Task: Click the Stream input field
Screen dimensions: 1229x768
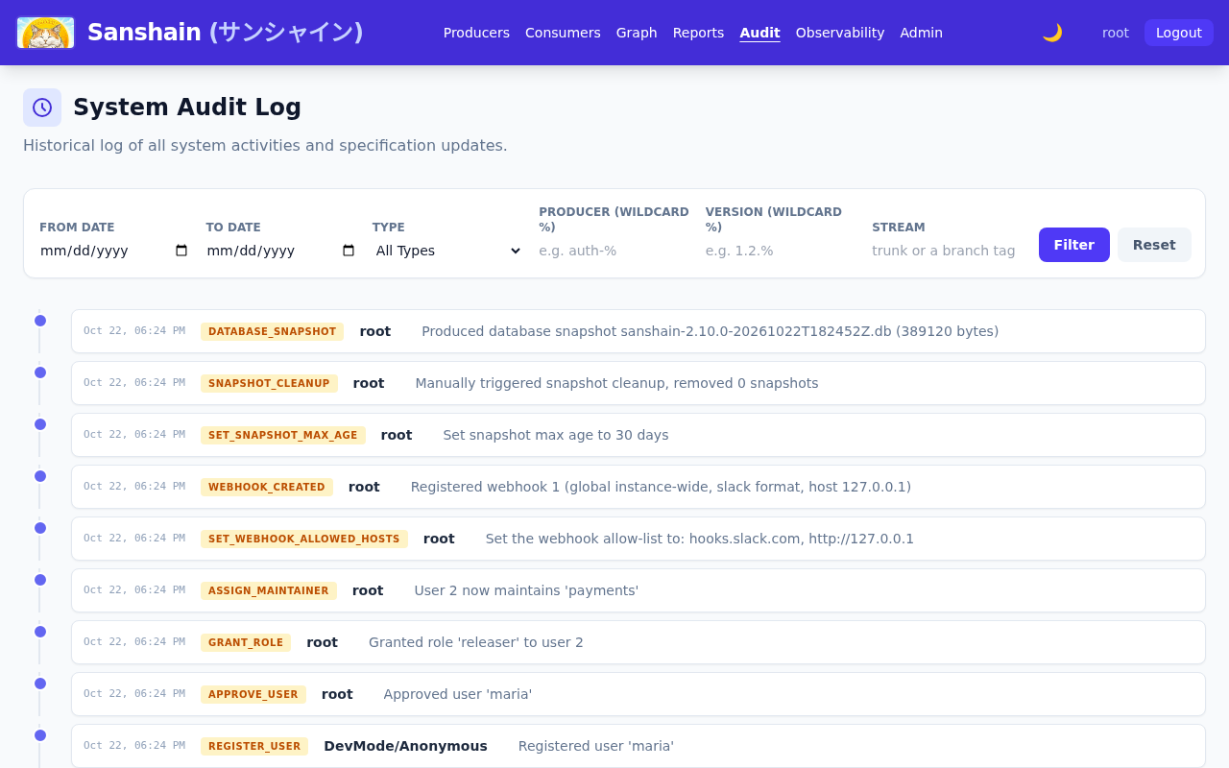Action: [948, 251]
